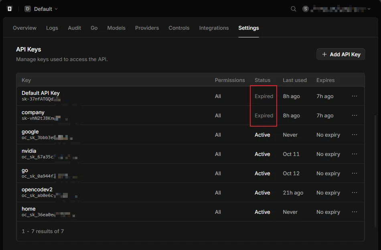The height and width of the screenshot is (250, 381).
Task: Click the app logo icon at top left
Action: pyautogui.click(x=10, y=9)
